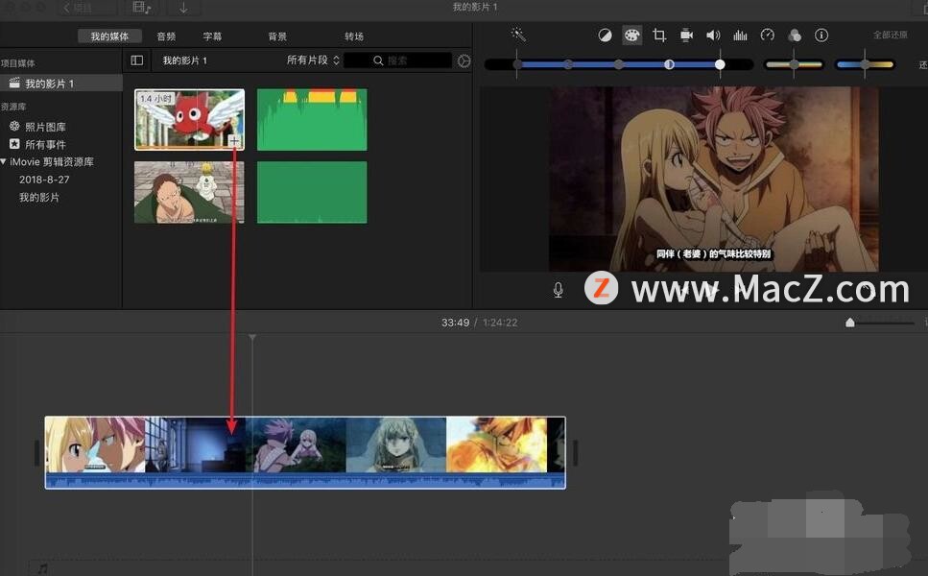Viewport: 928px width, 576px height.
Task: Open the crop tool
Action: click(658, 36)
